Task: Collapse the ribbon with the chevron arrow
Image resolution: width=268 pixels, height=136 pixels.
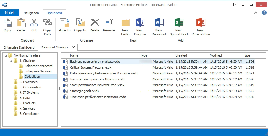Action: click(x=256, y=13)
